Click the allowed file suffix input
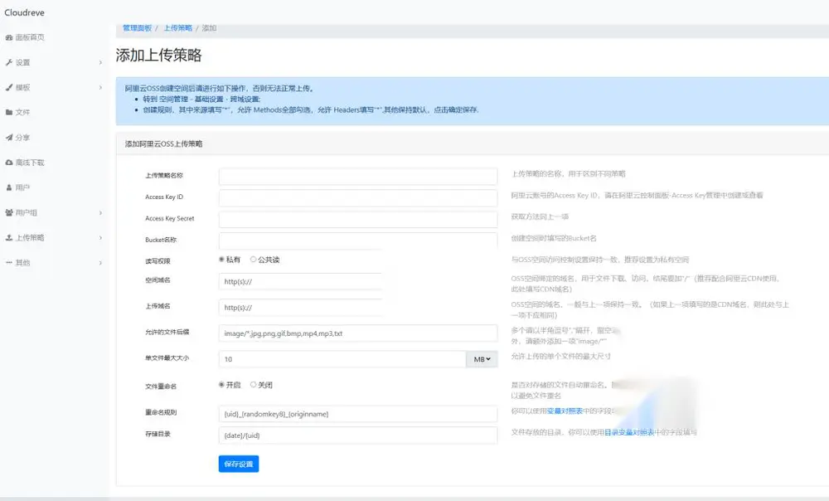 (x=358, y=333)
